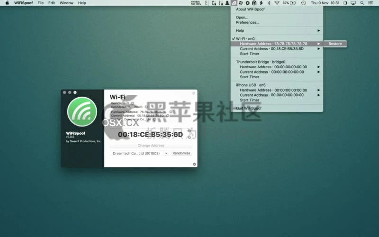This screenshot has height=237, width=379.
Task: Click the MAC address field 00:18:CE:B5:35:6D
Action: (x=150, y=135)
